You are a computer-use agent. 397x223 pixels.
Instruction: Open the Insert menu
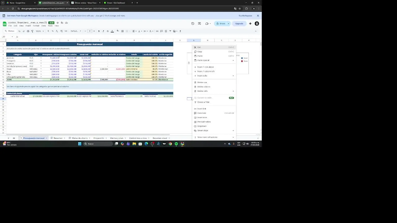click(x=28, y=26)
